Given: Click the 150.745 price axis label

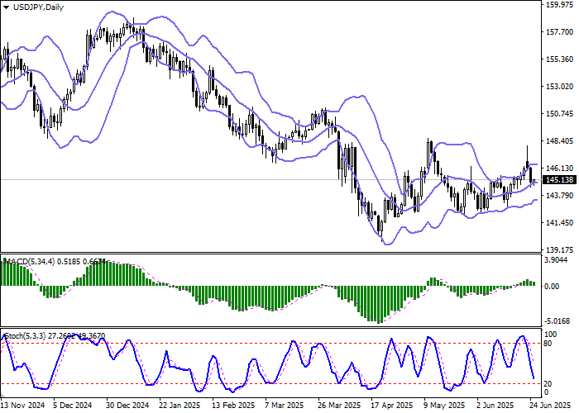Looking at the screenshot, I should pos(560,114).
